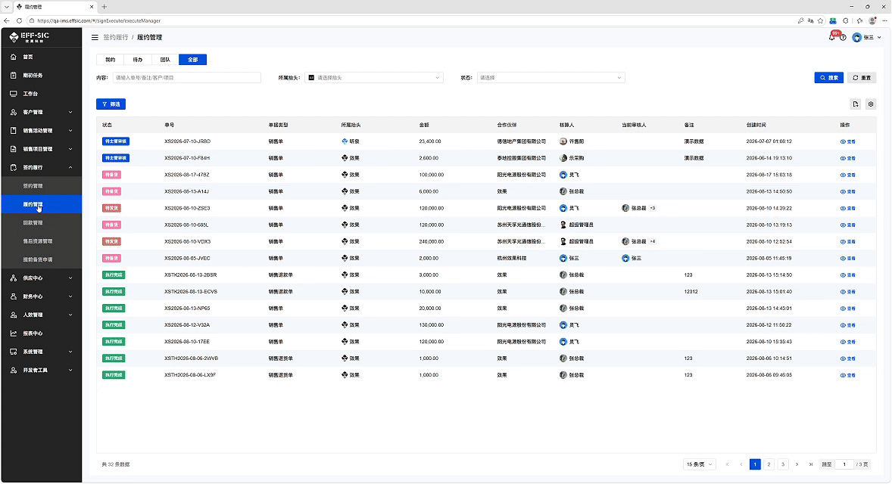
Task: Click order number XS2026-08-17-47BZ
Action: [186, 175]
